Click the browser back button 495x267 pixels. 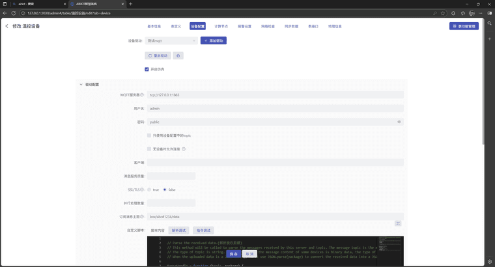click(5, 13)
